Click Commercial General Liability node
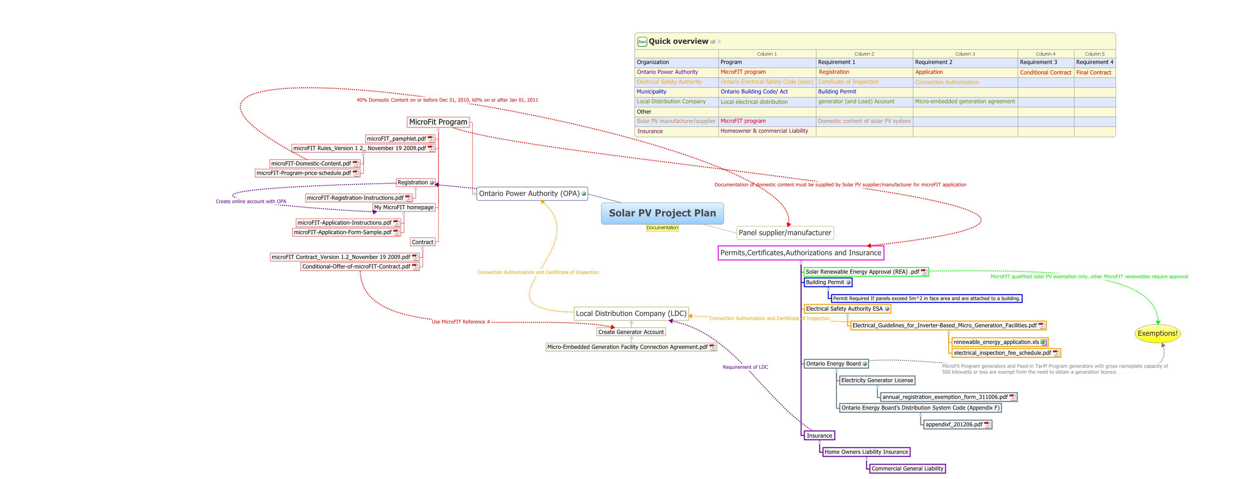 click(908, 469)
